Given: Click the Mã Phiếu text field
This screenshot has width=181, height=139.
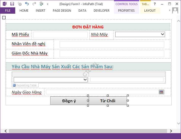Looking at the screenshot, I should pos(60,35).
